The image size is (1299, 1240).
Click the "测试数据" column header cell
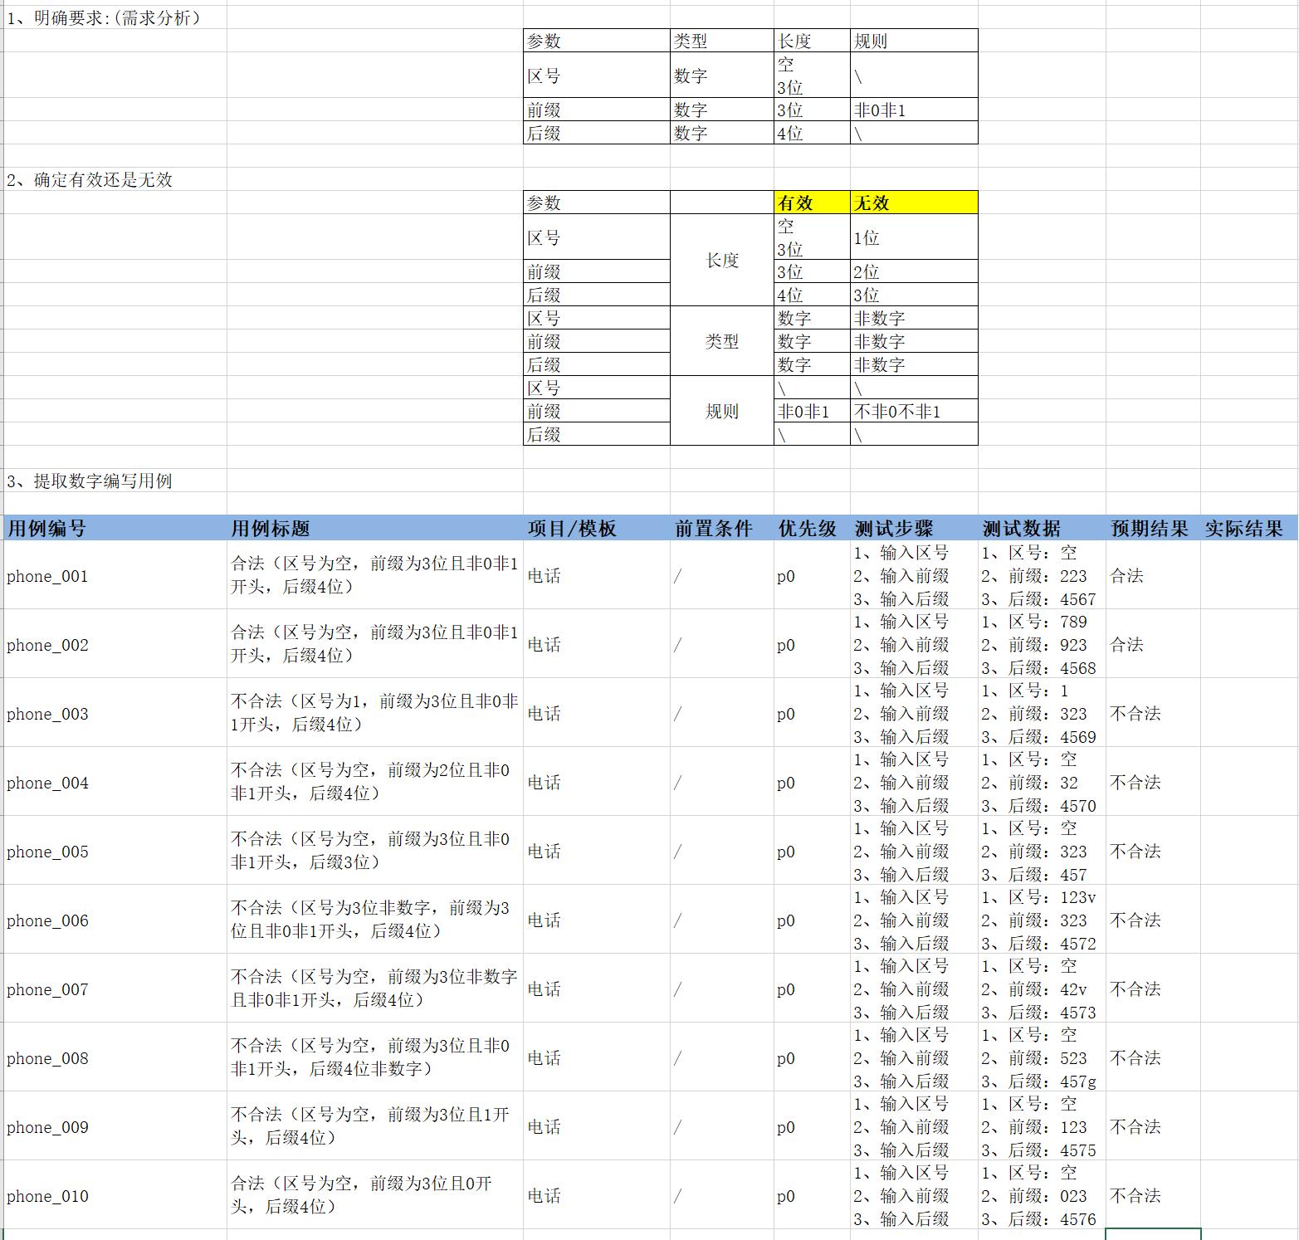[1042, 528]
